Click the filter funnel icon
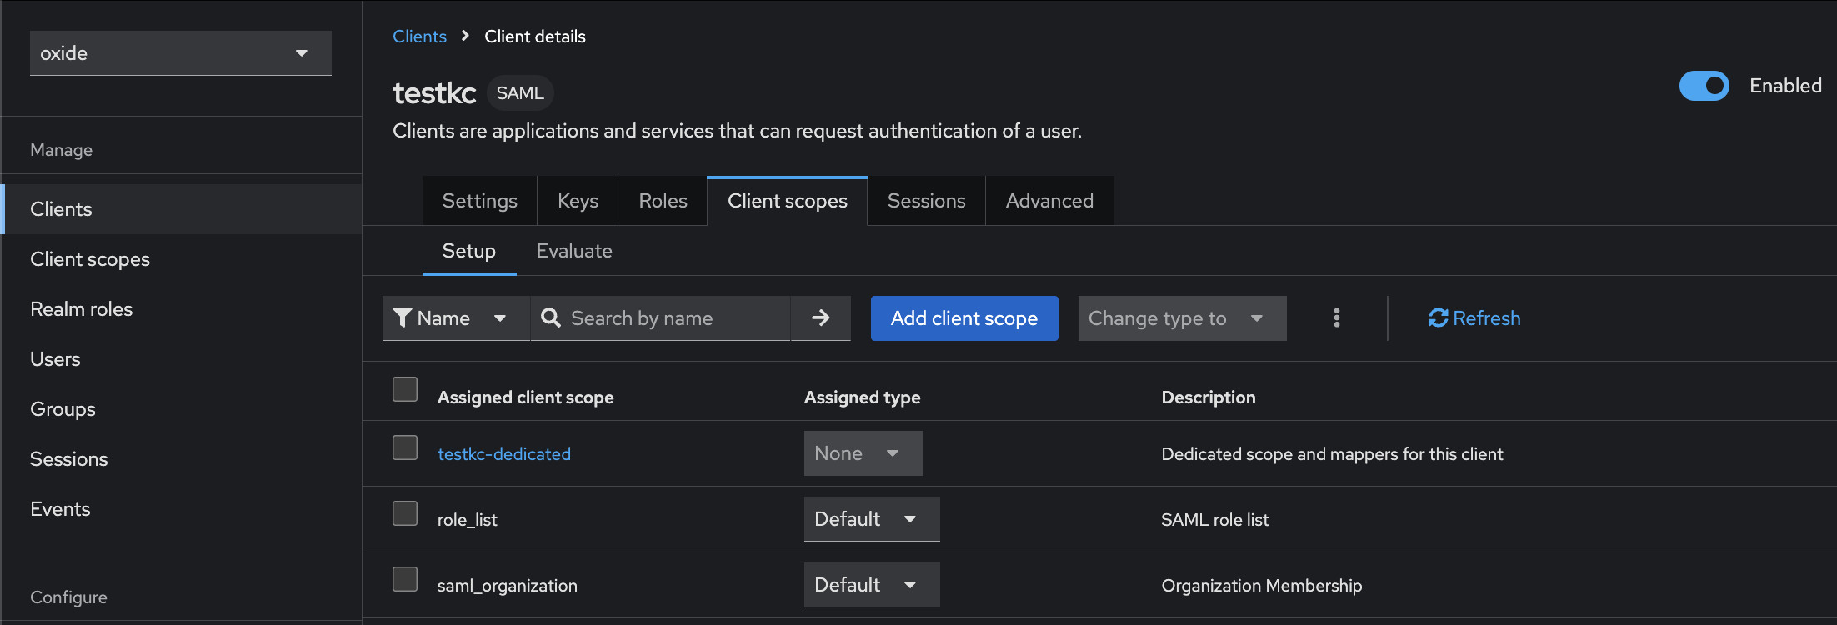This screenshot has height=625, width=1837. coord(403,318)
